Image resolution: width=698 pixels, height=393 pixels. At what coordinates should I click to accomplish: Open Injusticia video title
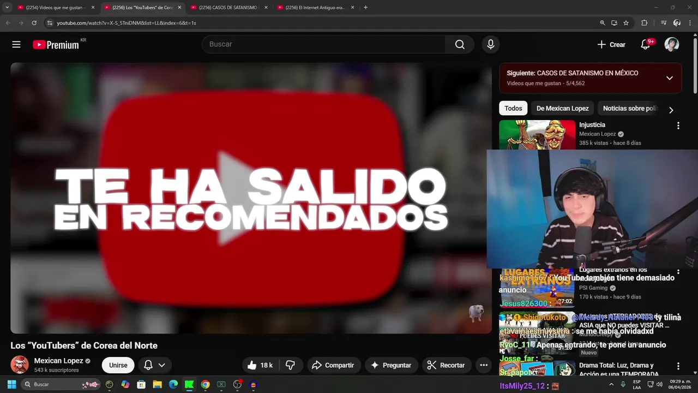[592, 125]
